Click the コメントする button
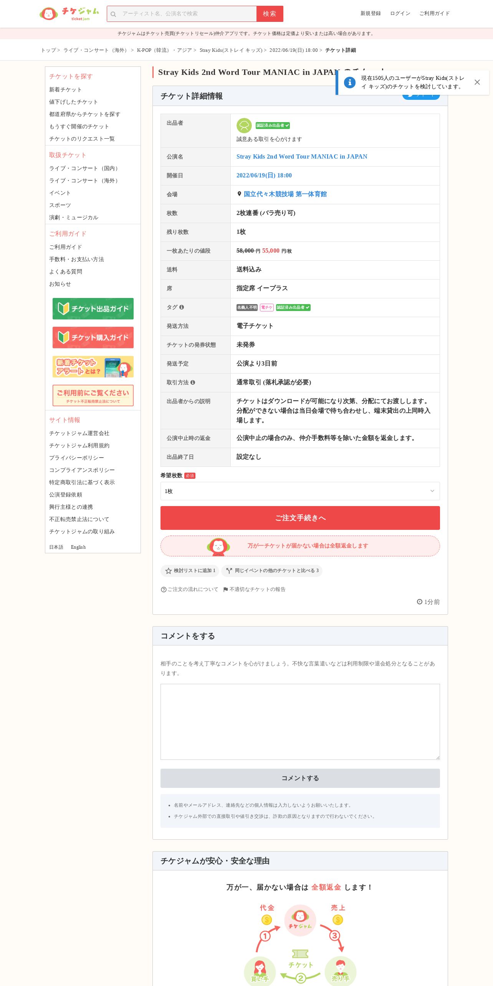 point(300,778)
